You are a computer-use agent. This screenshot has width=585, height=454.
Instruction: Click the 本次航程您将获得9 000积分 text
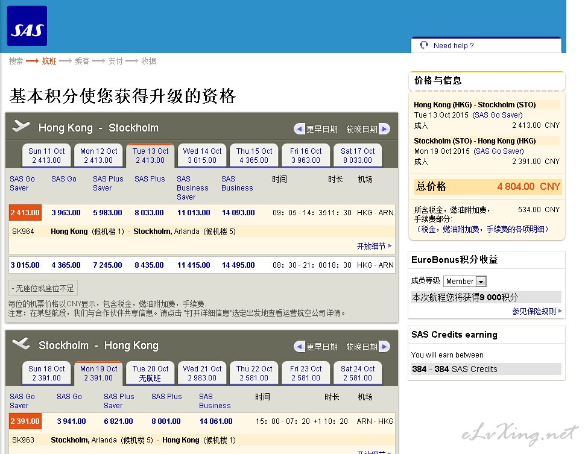[465, 297]
